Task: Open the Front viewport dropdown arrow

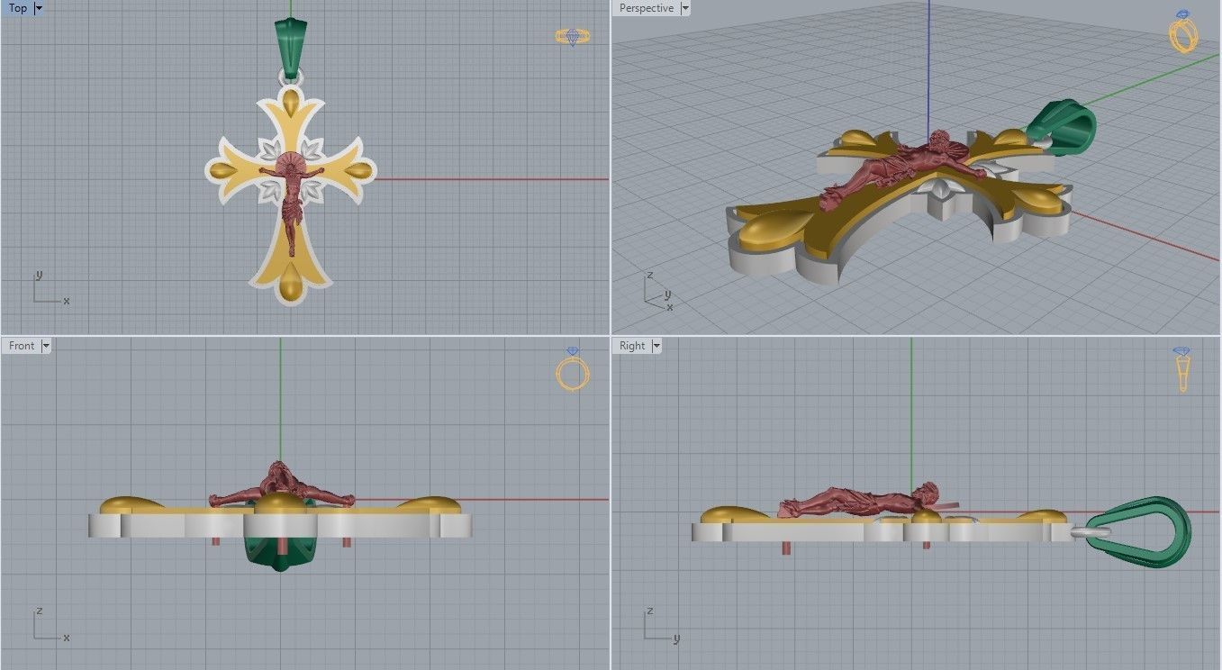Action: [x=46, y=346]
